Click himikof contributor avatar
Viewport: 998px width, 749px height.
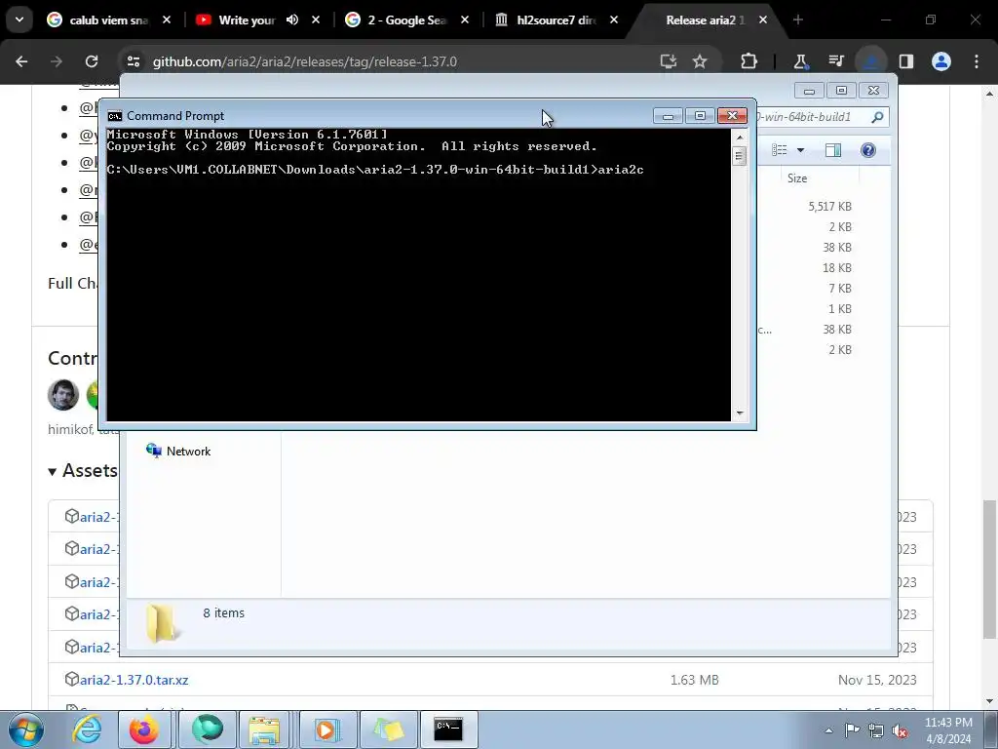click(x=63, y=395)
